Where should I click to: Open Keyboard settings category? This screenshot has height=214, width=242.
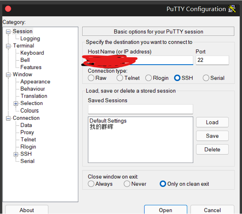click(32, 53)
